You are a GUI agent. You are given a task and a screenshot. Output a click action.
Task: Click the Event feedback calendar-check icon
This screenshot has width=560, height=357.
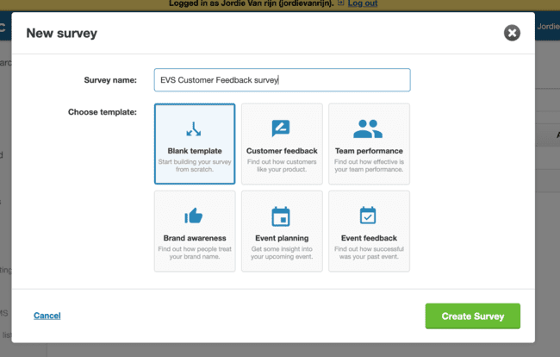(x=368, y=216)
